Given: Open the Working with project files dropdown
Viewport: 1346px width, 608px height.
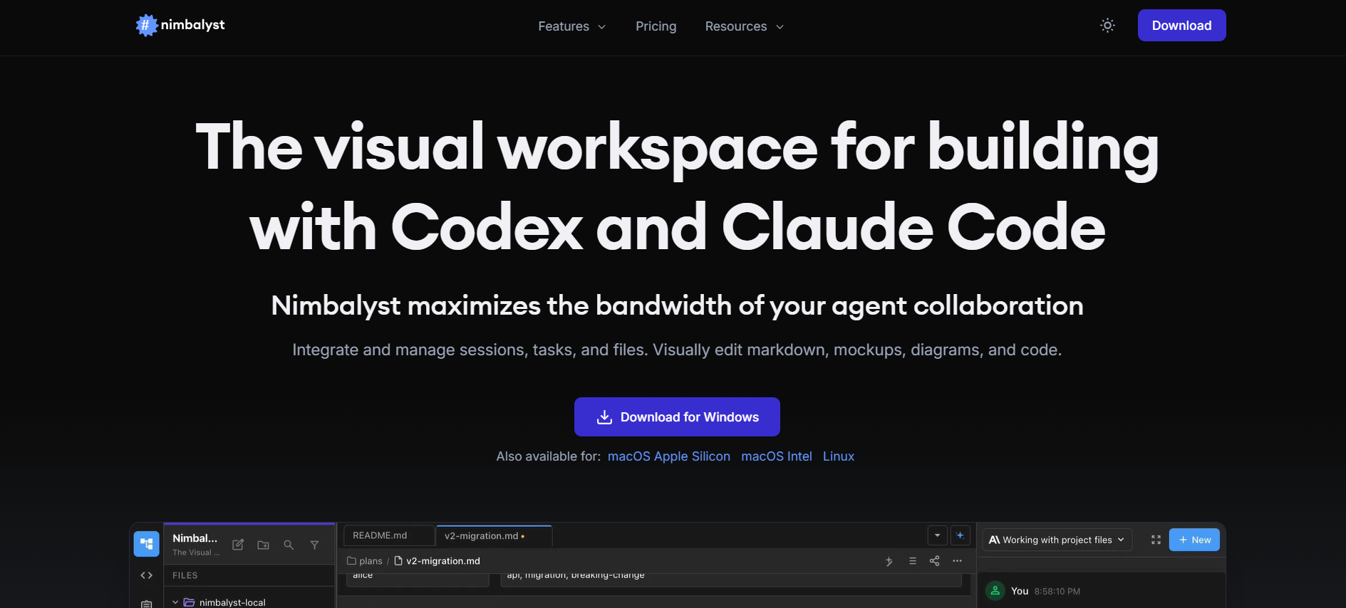Looking at the screenshot, I should (x=1057, y=540).
